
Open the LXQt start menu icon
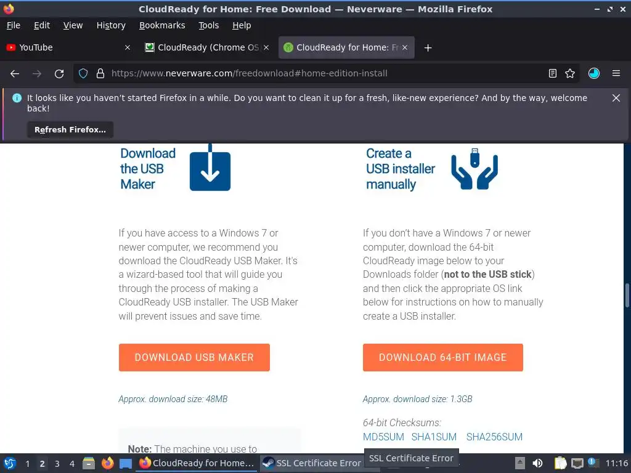coord(10,463)
